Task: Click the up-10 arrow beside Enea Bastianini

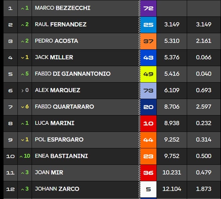Action: [21, 156]
